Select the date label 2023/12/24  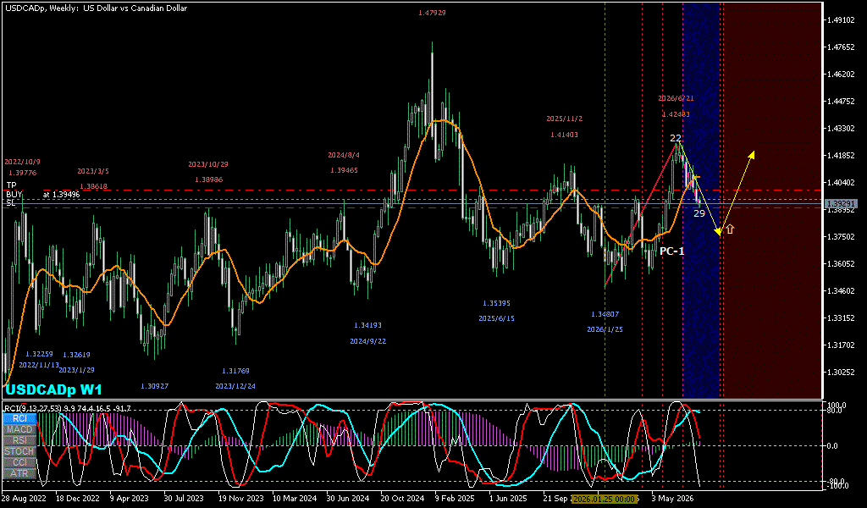point(235,386)
